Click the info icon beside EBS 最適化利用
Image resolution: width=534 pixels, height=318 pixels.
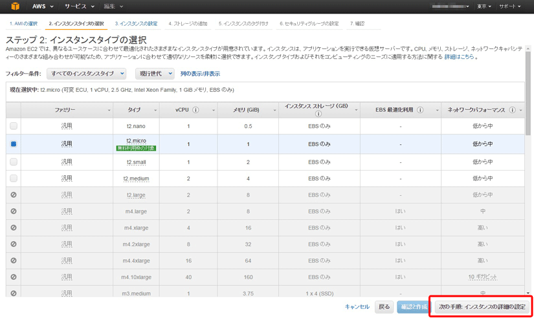(420, 110)
